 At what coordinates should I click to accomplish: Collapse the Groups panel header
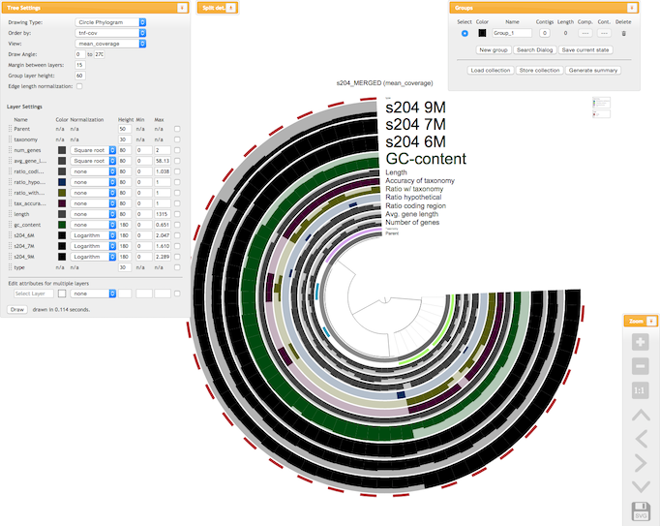pos(631,8)
